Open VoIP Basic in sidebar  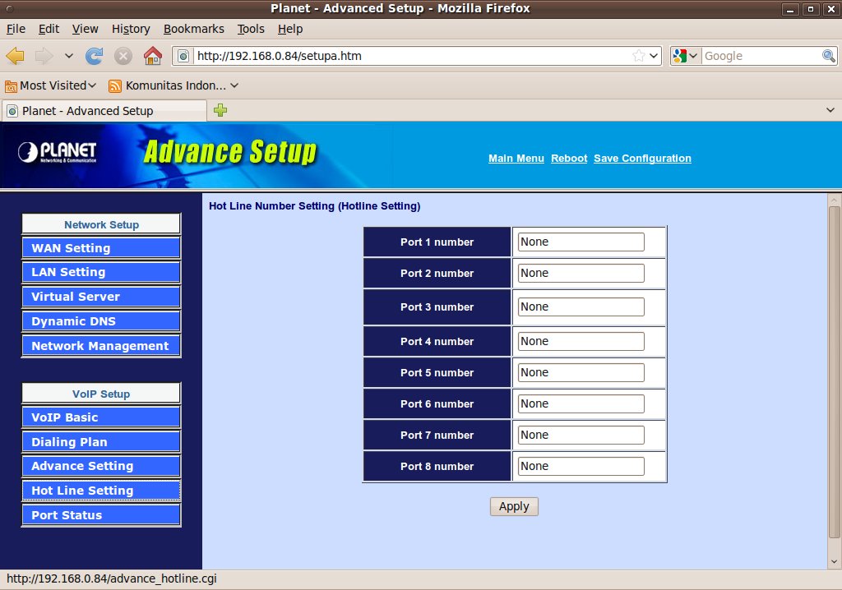(101, 417)
